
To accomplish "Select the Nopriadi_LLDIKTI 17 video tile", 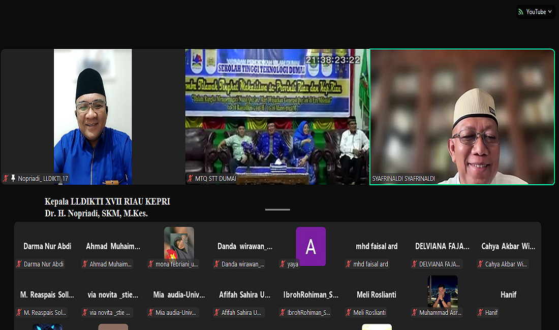I will (x=92, y=116).
